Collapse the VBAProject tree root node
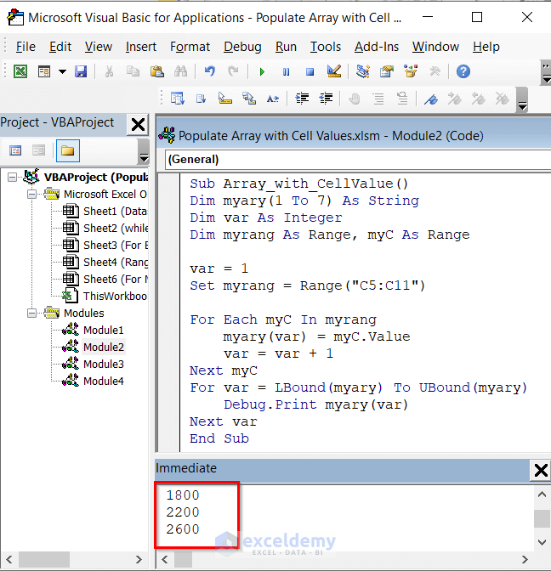 [x=11, y=177]
